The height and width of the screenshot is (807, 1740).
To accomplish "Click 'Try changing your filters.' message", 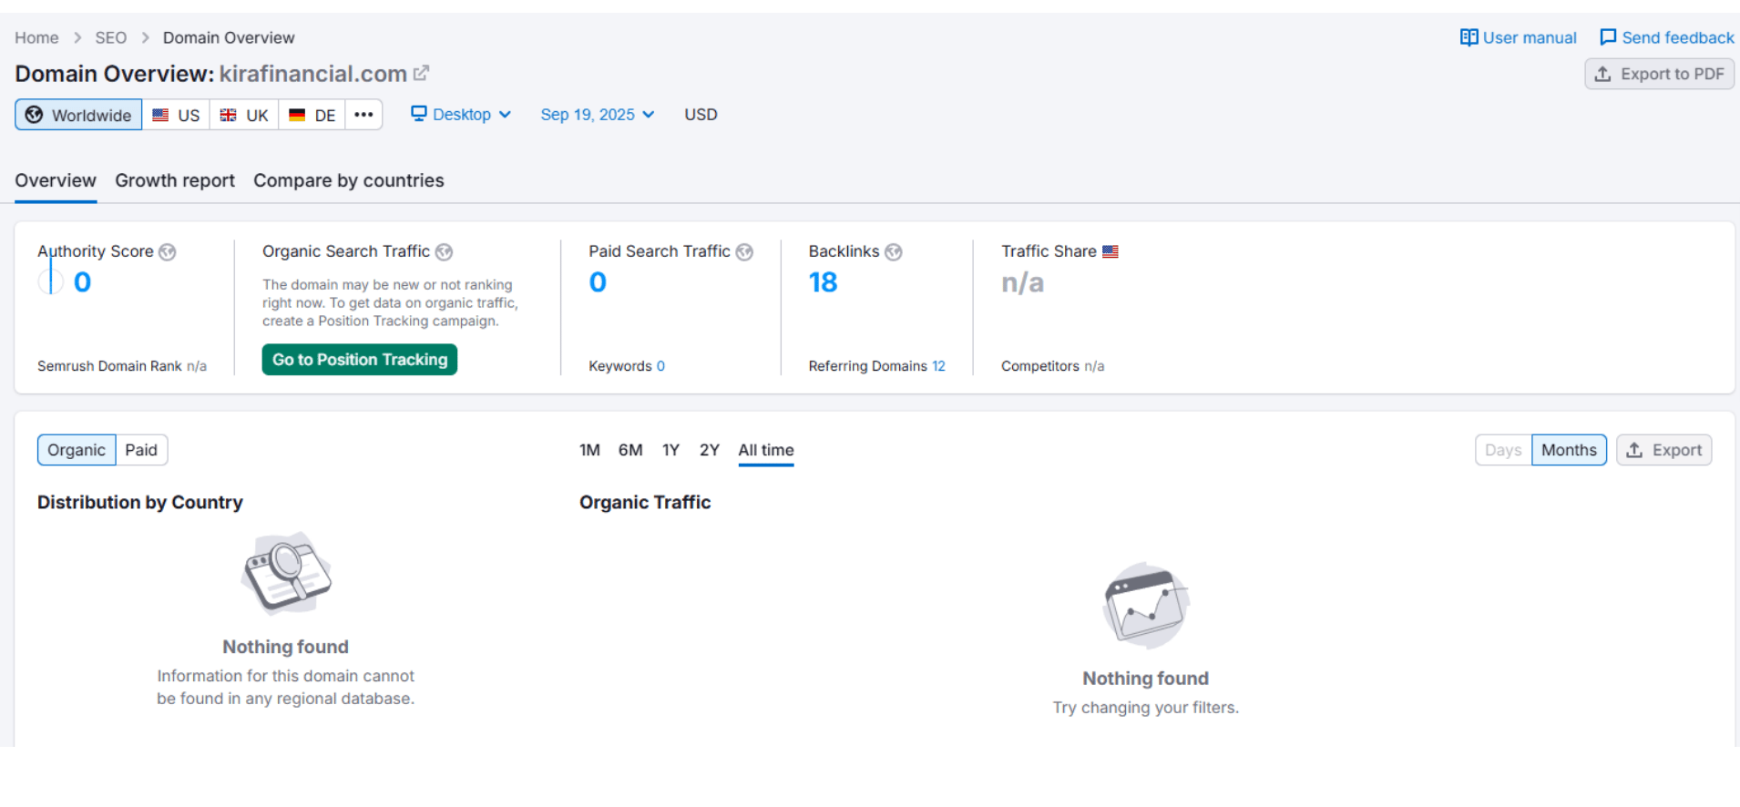I will [x=1146, y=708].
